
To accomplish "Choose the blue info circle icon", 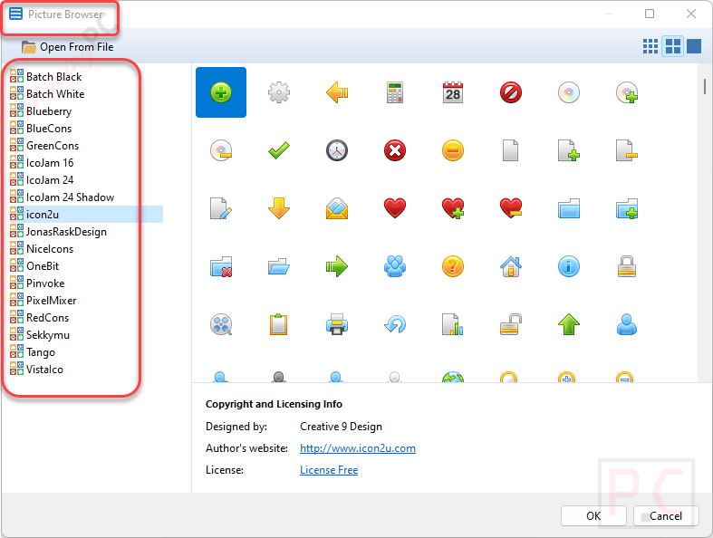I will 569,266.
